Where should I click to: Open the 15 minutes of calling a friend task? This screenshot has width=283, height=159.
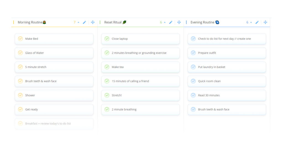coord(140,81)
